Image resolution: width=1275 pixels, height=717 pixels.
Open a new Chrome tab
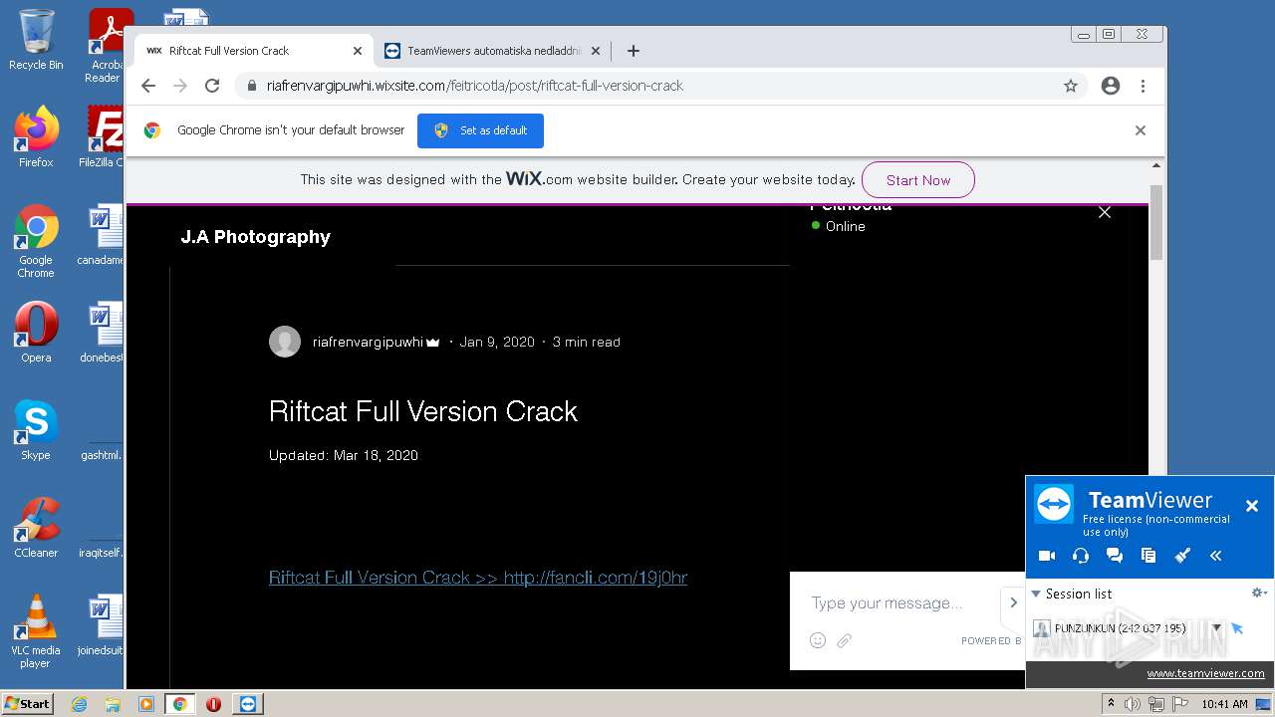633,51
